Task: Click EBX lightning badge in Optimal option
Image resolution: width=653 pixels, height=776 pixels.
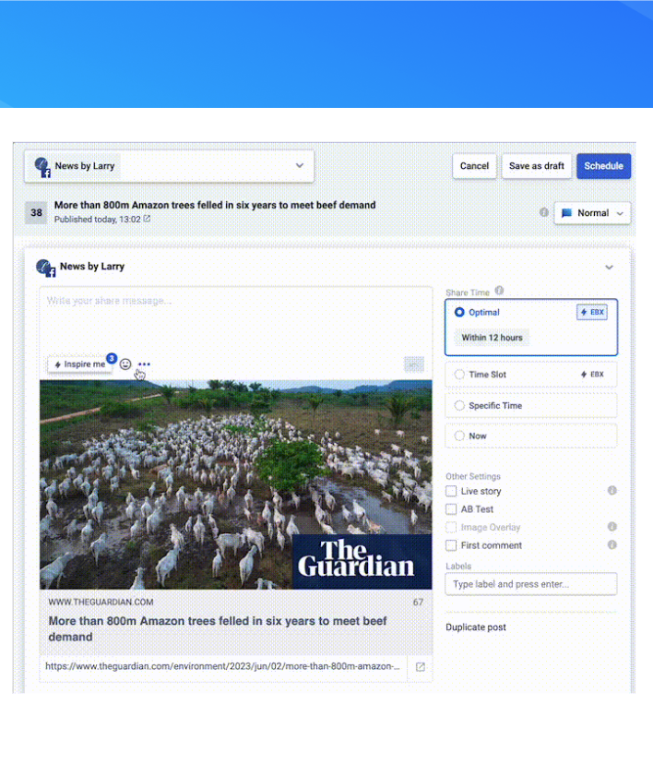Action: click(x=591, y=312)
